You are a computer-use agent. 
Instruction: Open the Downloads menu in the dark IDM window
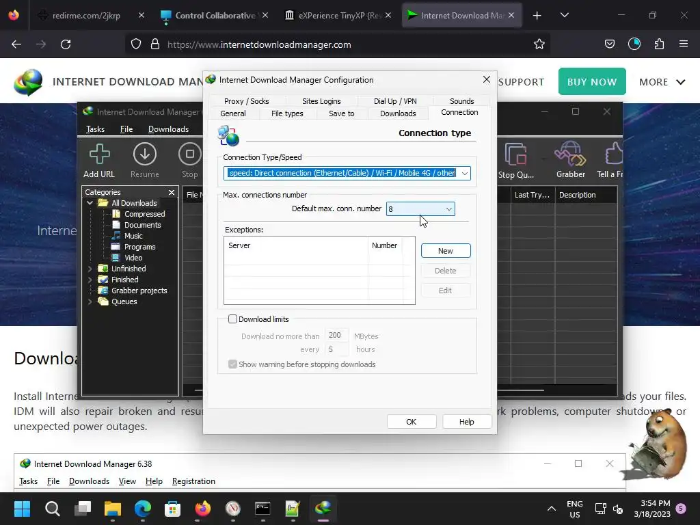coord(168,129)
